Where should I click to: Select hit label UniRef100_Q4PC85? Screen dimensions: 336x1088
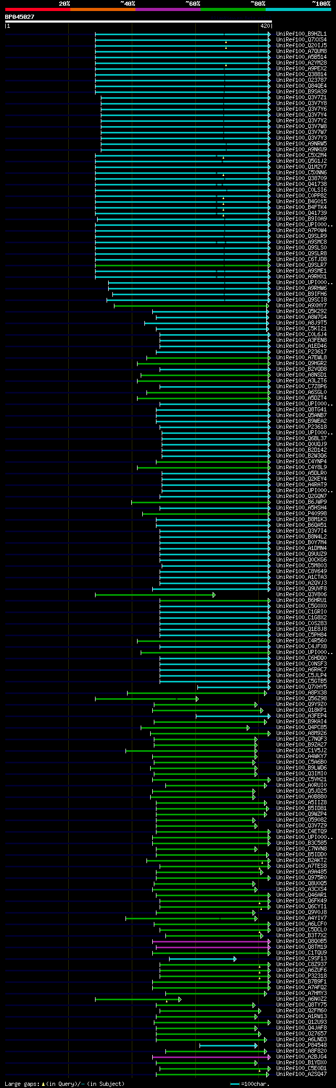tap(301, 727)
